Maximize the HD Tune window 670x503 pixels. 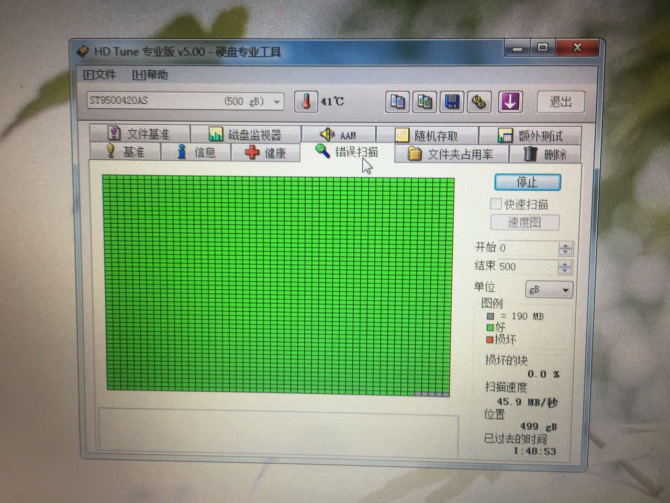click(x=543, y=48)
